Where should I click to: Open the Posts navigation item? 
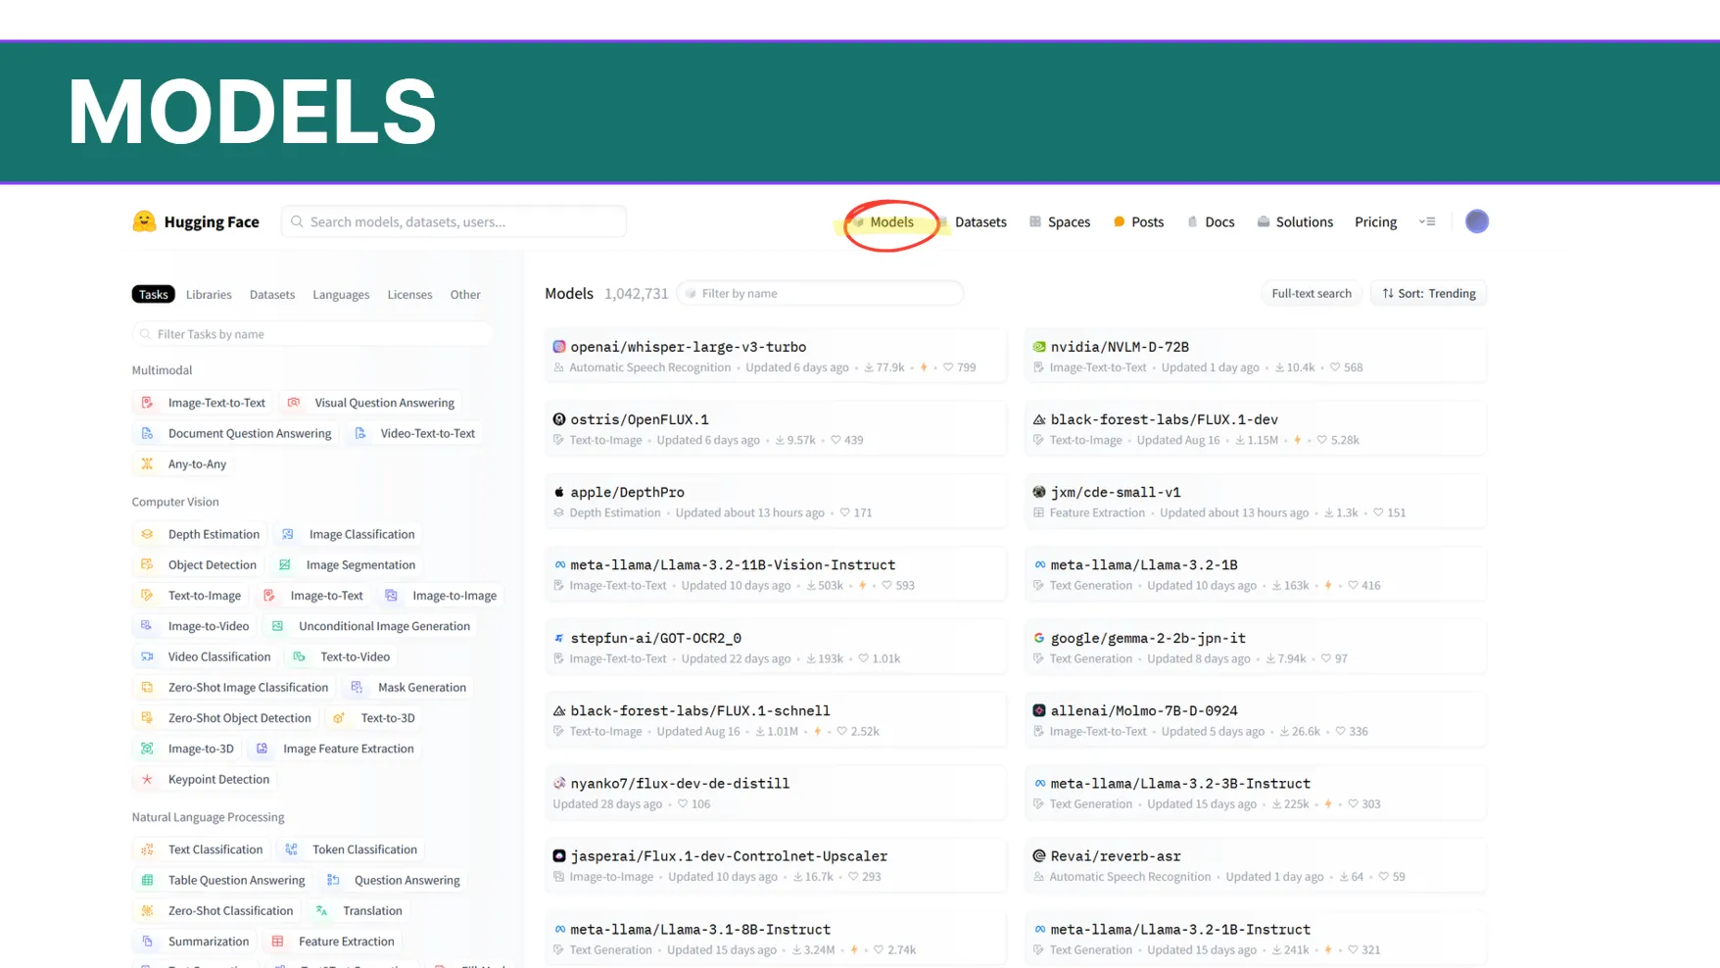[x=1138, y=221]
